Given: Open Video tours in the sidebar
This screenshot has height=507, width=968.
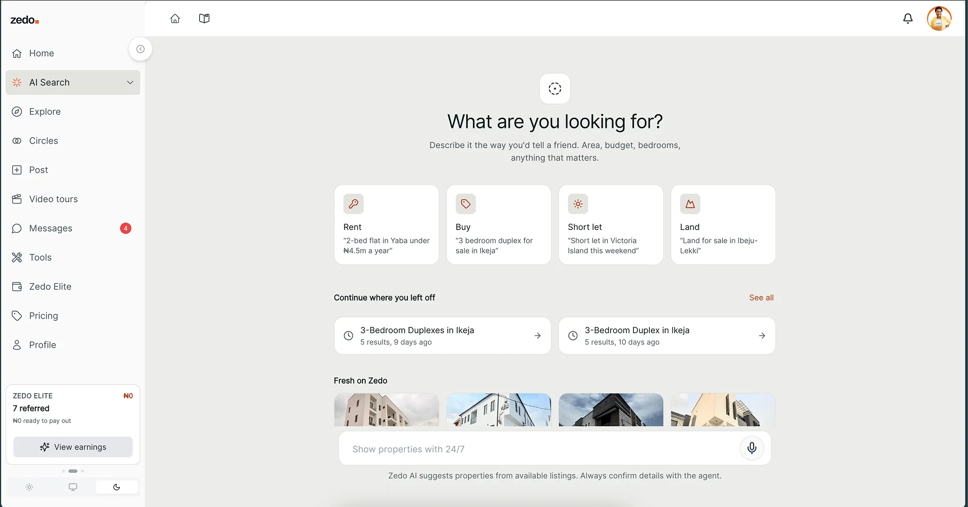Looking at the screenshot, I should tap(73, 199).
